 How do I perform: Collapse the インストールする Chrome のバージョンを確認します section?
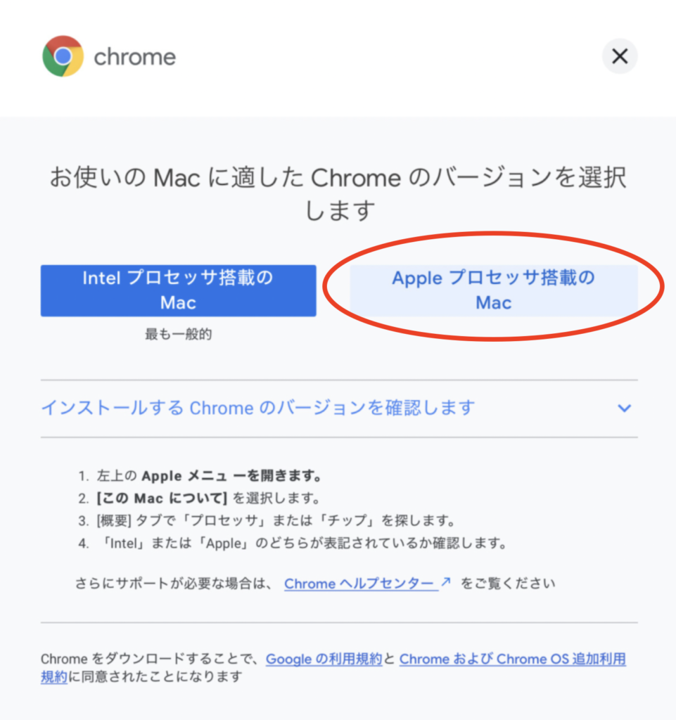(x=339, y=409)
